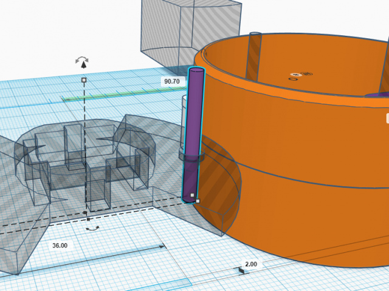Click the rotation arrow handle on the workplane
This screenshot has height=291, width=389.
[92, 228]
